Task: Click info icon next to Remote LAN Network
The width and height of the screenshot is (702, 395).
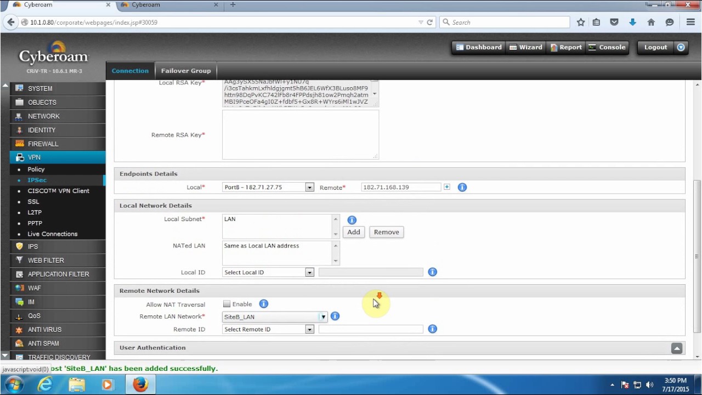Action: point(335,317)
